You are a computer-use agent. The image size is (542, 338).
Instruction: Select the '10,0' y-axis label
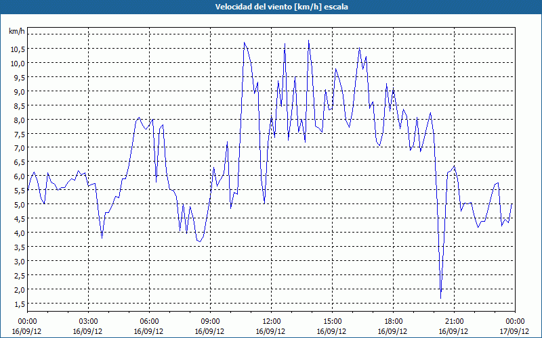(18, 64)
